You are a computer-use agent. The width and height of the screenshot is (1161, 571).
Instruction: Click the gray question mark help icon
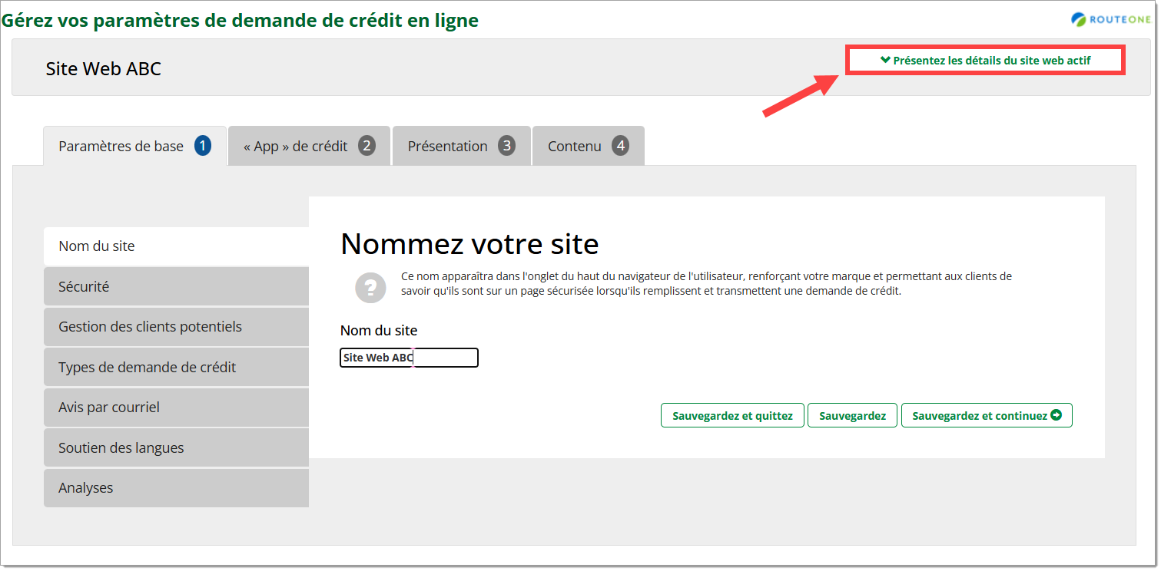tap(370, 287)
